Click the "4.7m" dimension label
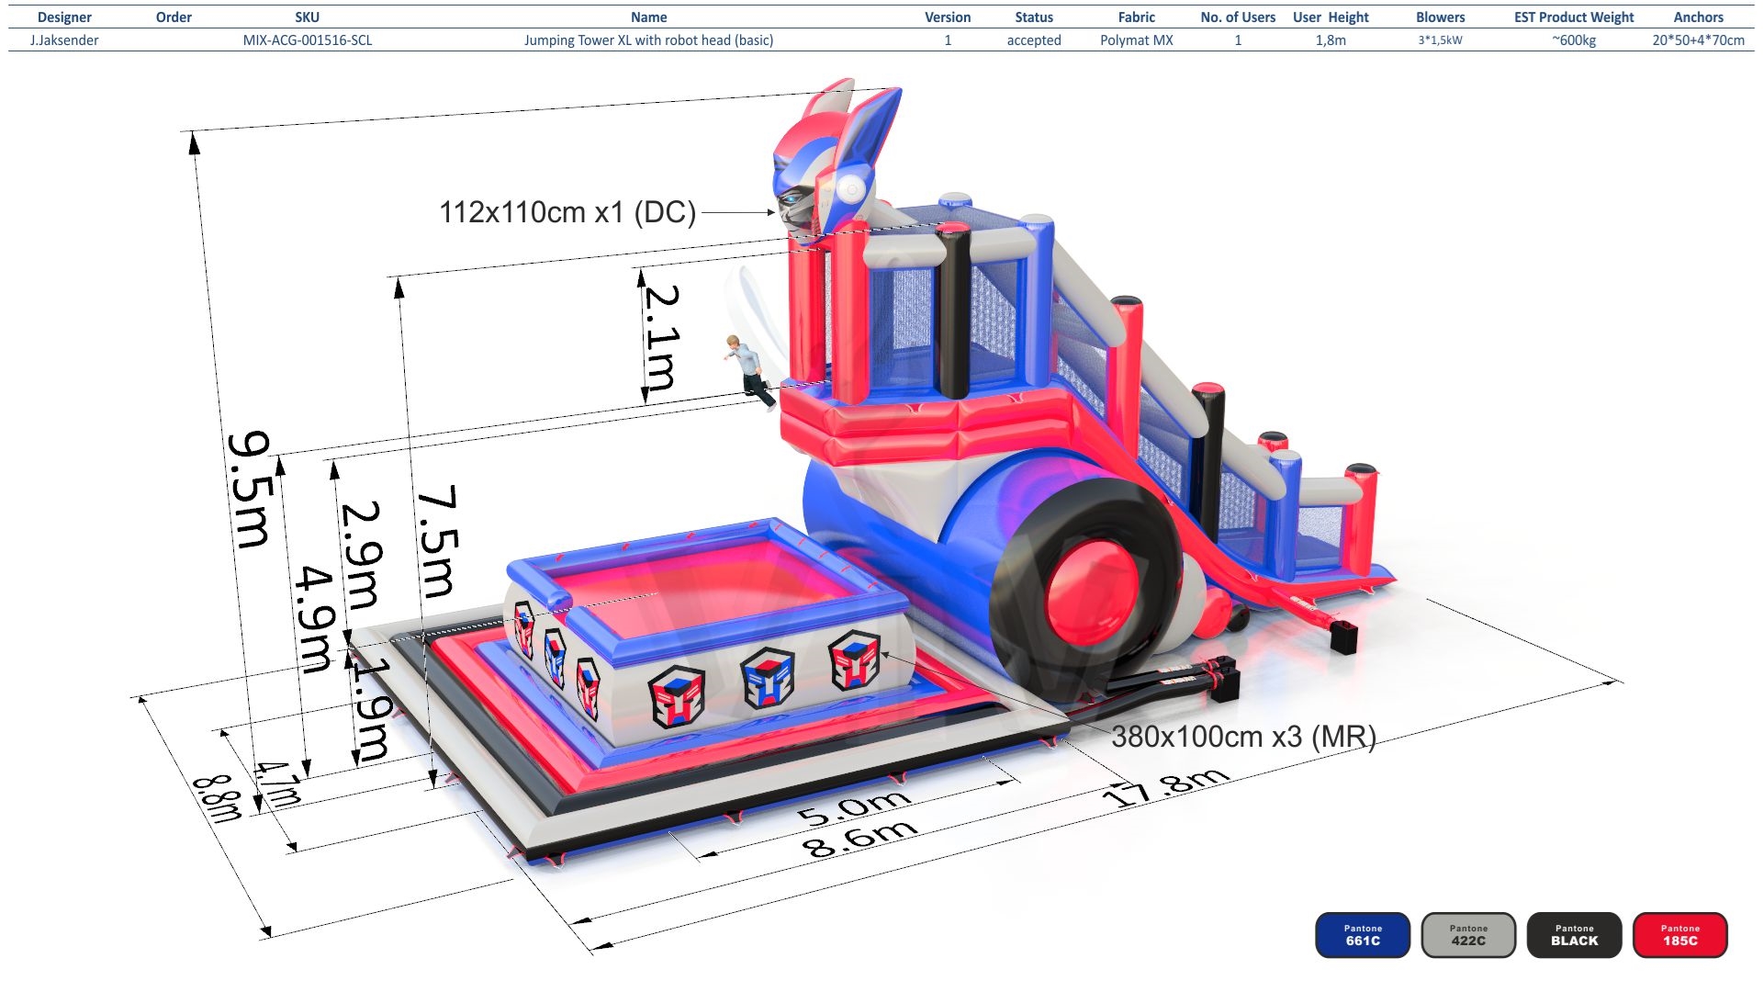This screenshot has width=1763, height=992. point(278,784)
